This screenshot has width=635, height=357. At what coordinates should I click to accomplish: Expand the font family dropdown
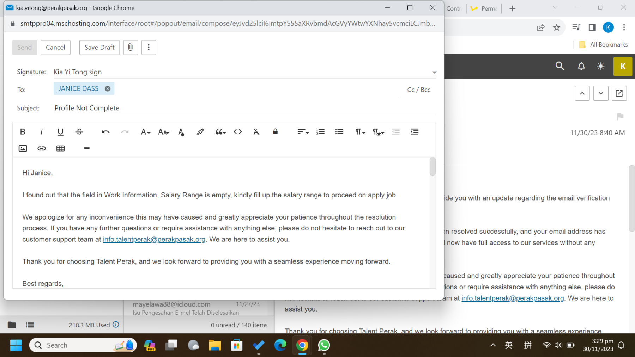145,132
